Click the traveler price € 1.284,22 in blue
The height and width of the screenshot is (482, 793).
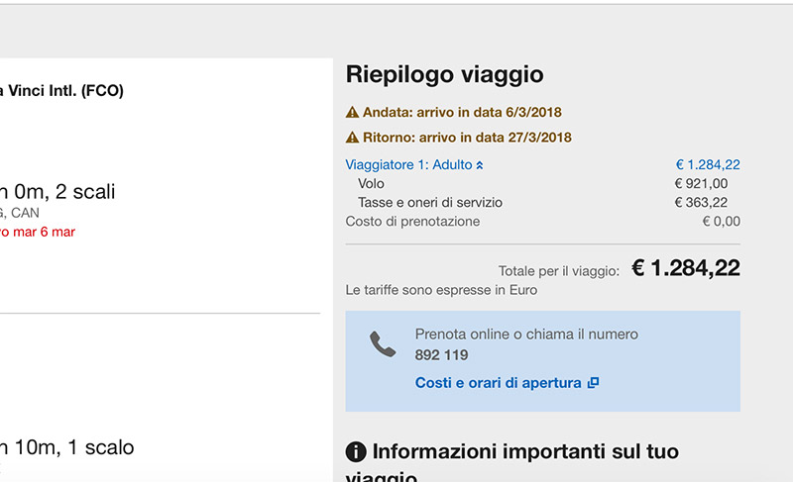point(707,165)
